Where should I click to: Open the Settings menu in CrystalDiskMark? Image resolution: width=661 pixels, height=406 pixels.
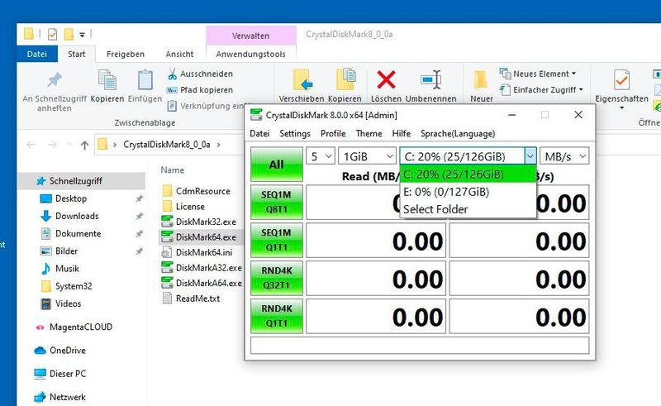click(295, 134)
